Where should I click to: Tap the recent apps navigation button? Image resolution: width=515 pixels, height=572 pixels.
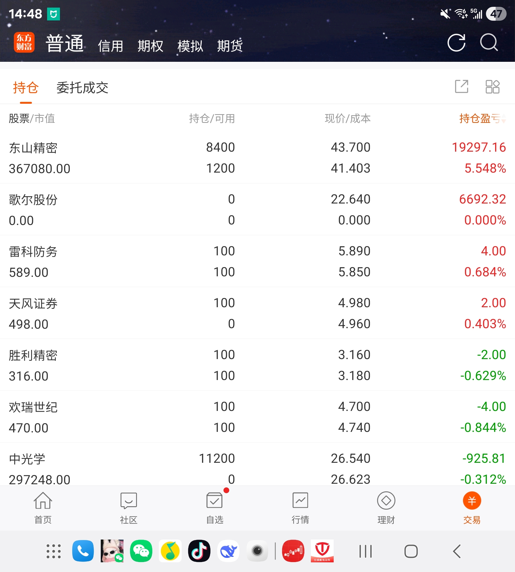(x=365, y=551)
